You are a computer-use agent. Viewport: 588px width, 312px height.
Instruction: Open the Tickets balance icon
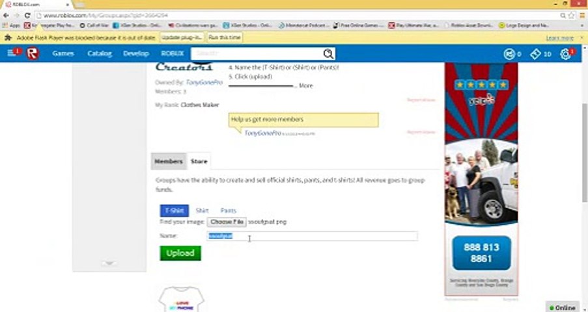[535, 54]
